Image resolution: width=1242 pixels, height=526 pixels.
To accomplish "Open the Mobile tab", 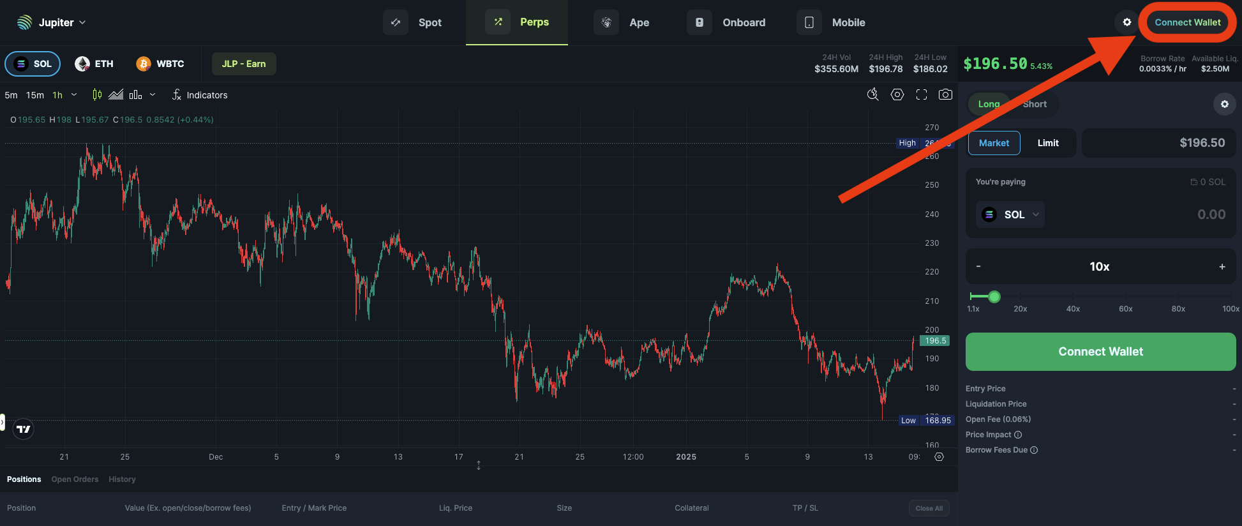I will pyautogui.click(x=831, y=22).
